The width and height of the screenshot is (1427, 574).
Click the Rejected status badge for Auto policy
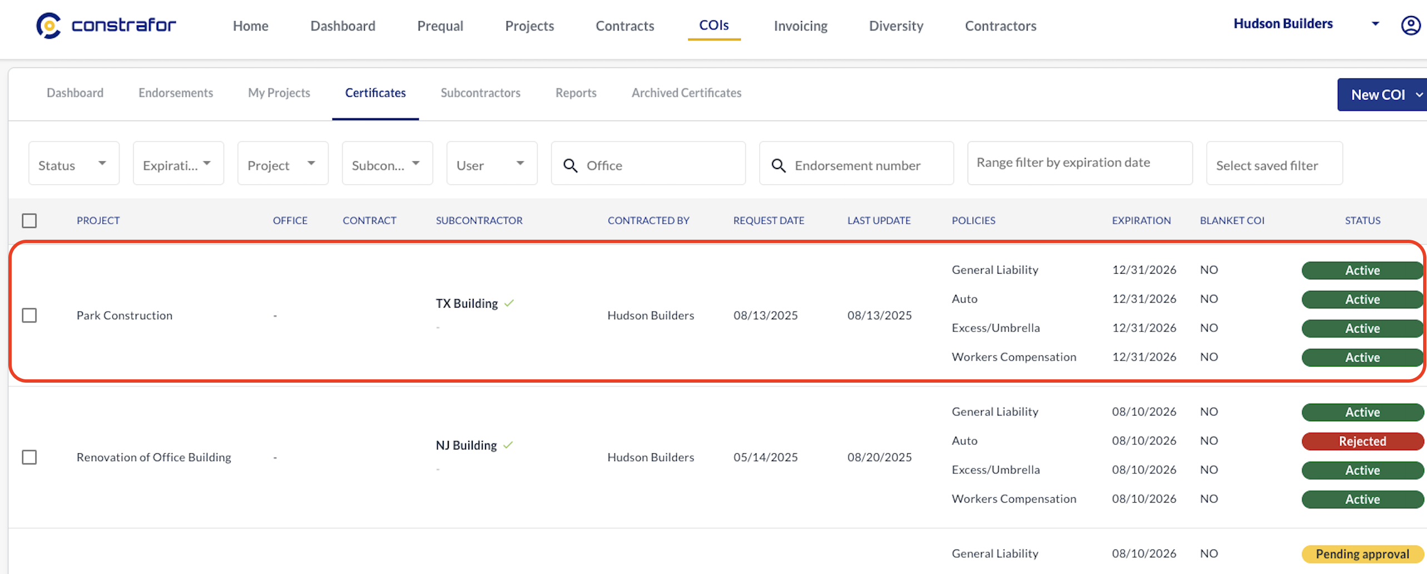(x=1362, y=441)
